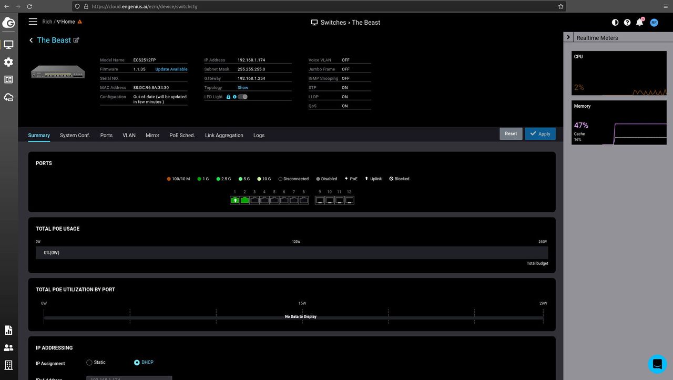Select SFP port 9

pos(320,200)
